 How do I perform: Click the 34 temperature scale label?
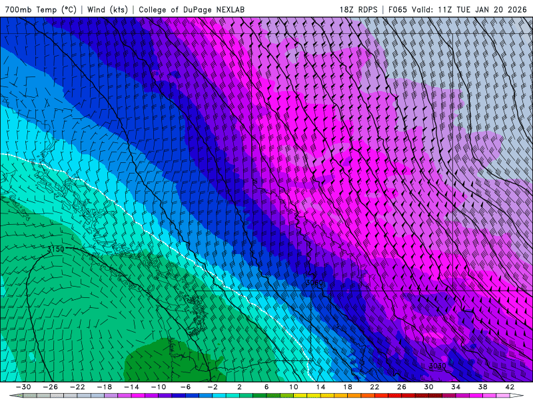[x=456, y=387]
